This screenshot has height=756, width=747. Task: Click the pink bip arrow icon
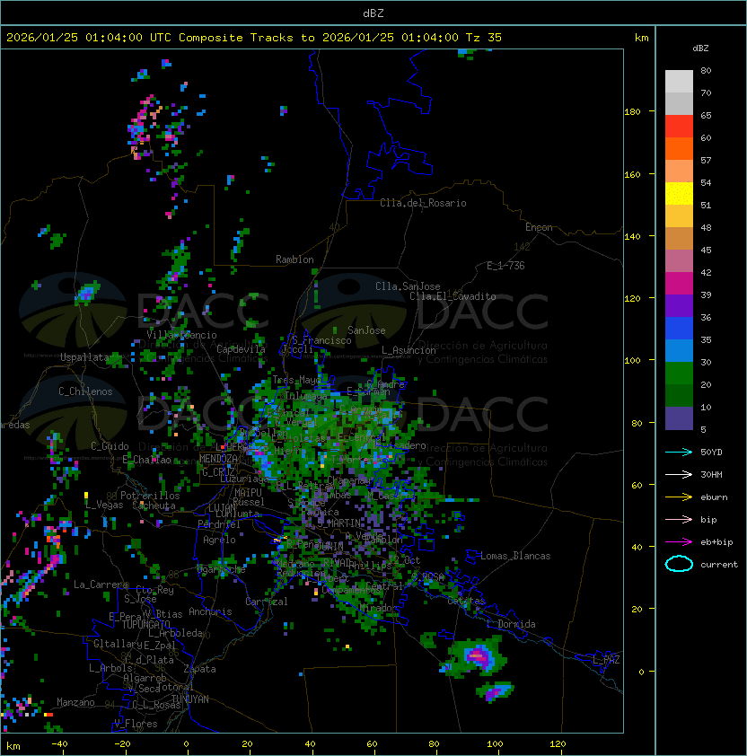[679, 519]
